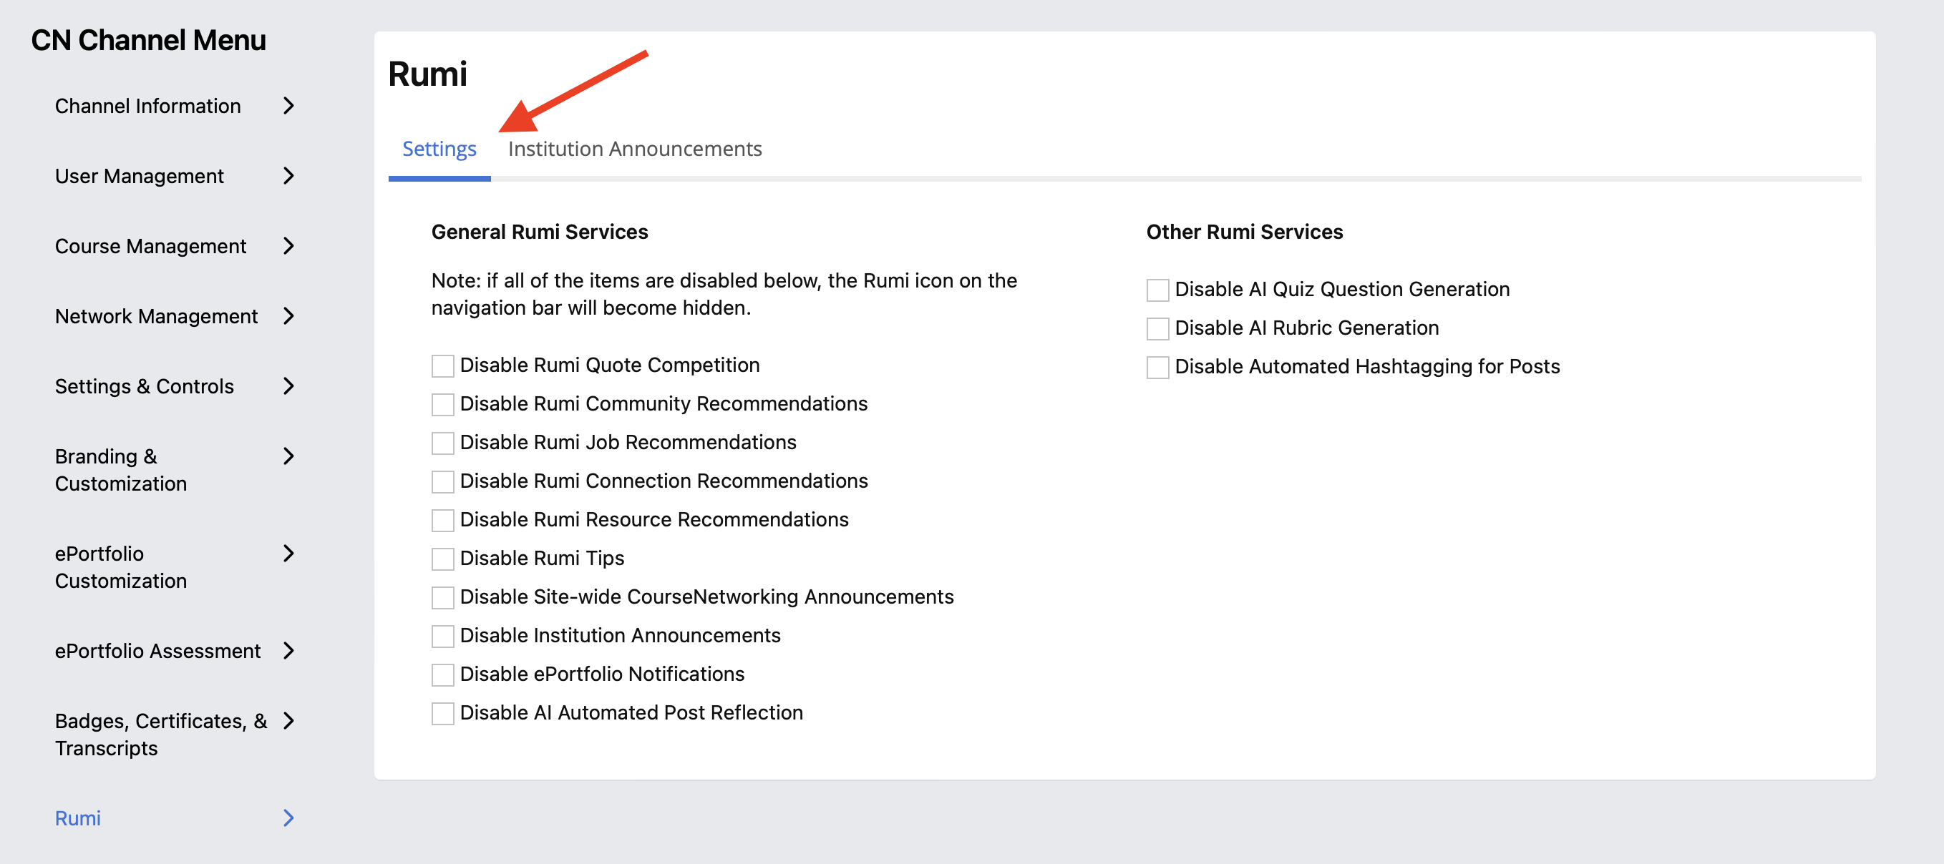Screen dimensions: 1944x864
Task: Open ePortfolio Assessment menu item
Action: click(x=157, y=652)
